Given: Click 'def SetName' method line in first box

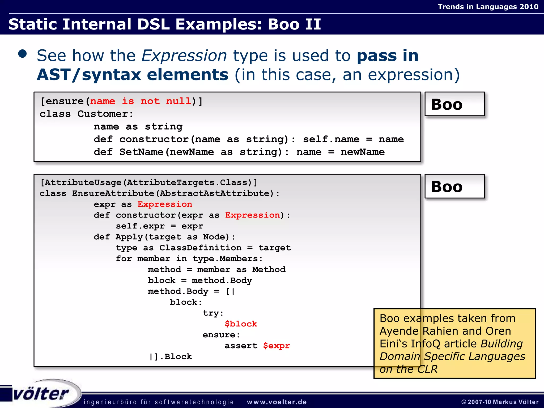Looking at the screenshot, I should [239, 152].
